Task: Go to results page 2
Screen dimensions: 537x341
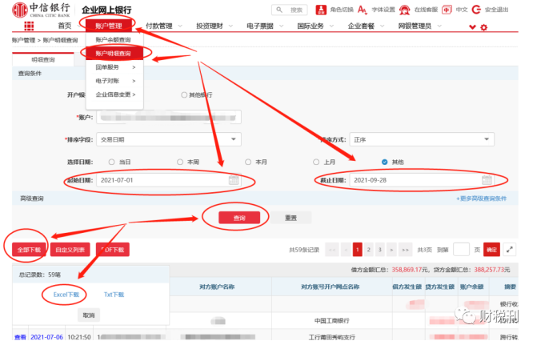Action: [x=368, y=250]
